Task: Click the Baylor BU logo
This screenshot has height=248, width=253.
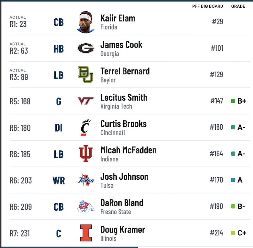Action: coord(86,74)
